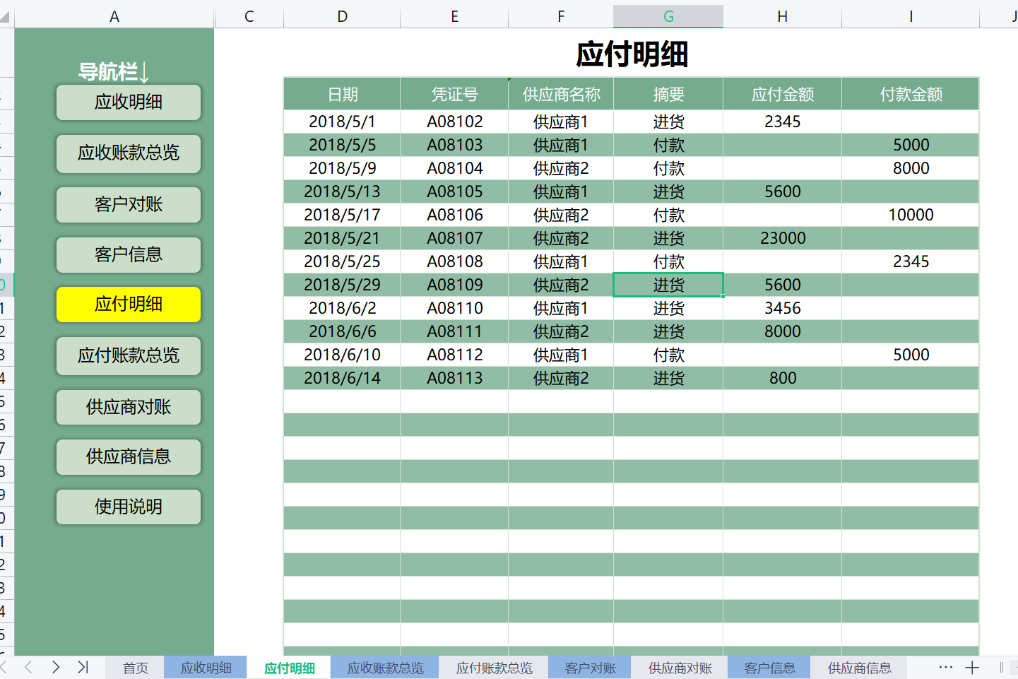Click the 应付金额 table header cell
1018x679 pixels.
click(x=782, y=94)
